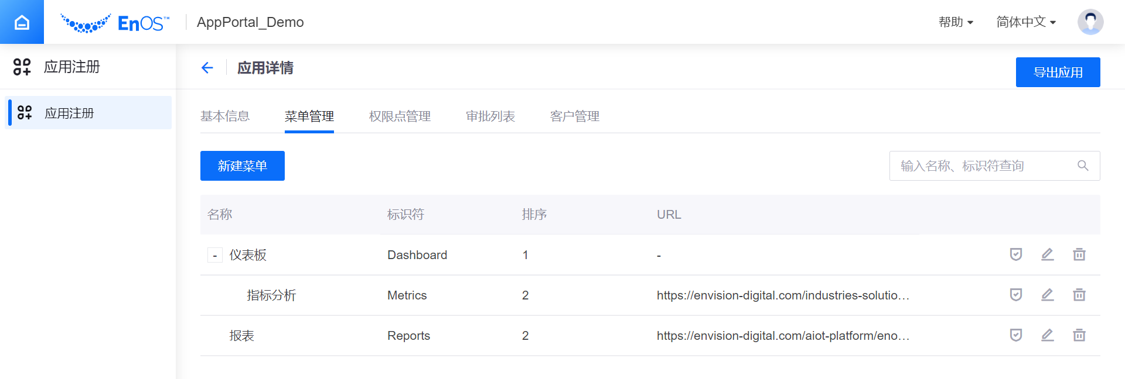Edit the 报表 Reports menu item
This screenshot has height=379, width=1125.
(1048, 335)
